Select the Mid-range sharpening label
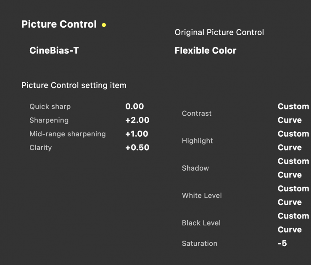Image resolution: width=311 pixels, height=265 pixels. pyautogui.click(x=68, y=134)
